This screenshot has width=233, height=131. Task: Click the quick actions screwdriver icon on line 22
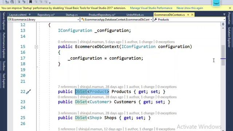(28, 92)
